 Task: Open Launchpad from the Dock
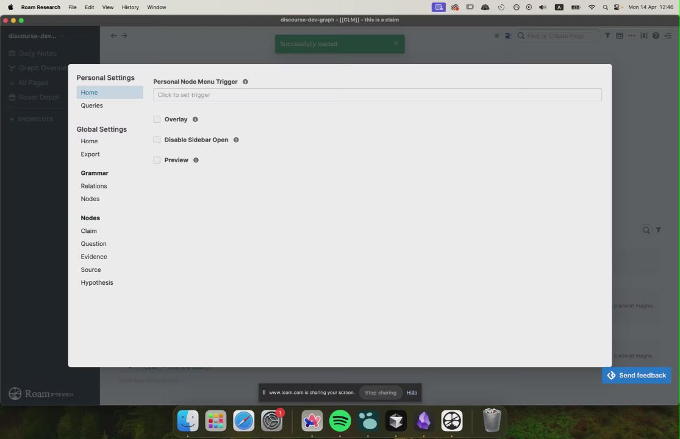(215, 420)
